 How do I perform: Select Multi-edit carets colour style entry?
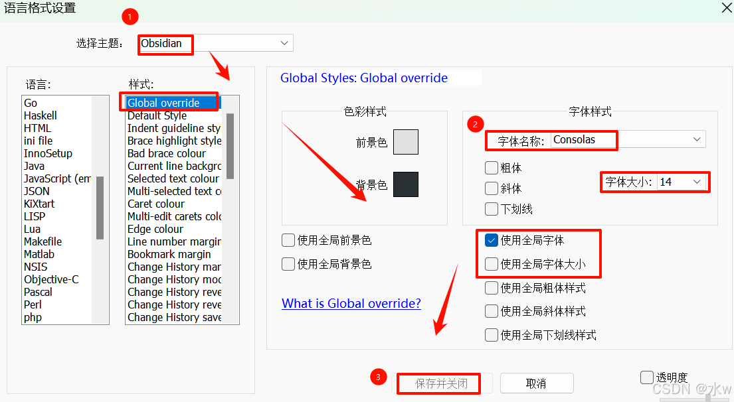[x=173, y=216]
